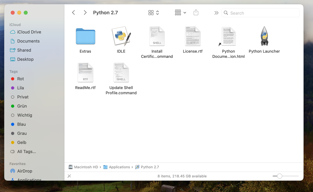Open iCloud Drive from sidebar label

click(29, 32)
